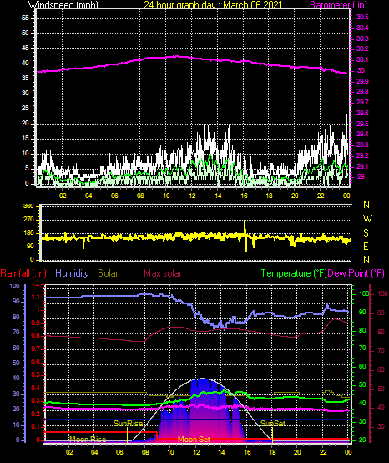Viewport: 389px width, 463px height.
Task: Click humidity axis value '100'
Action: [x=14, y=286]
